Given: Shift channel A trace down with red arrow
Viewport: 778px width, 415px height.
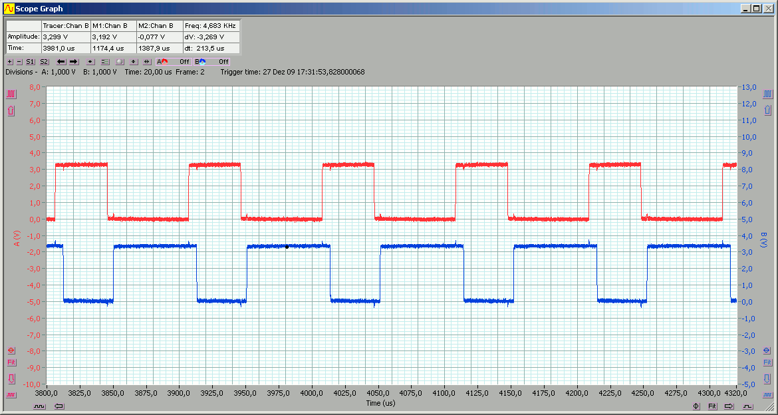Looking at the screenshot, I should pyautogui.click(x=11, y=379).
